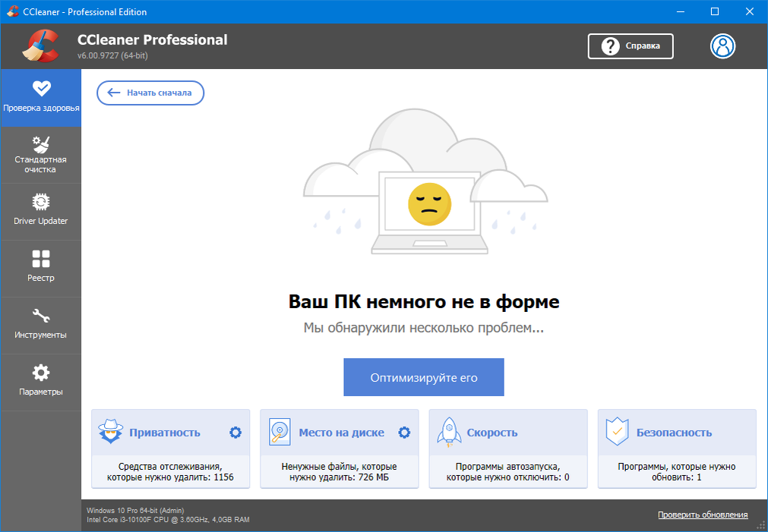Click text 'Программы, которые нужно обновить: 1'
The height and width of the screenshot is (532, 768).
tap(676, 472)
